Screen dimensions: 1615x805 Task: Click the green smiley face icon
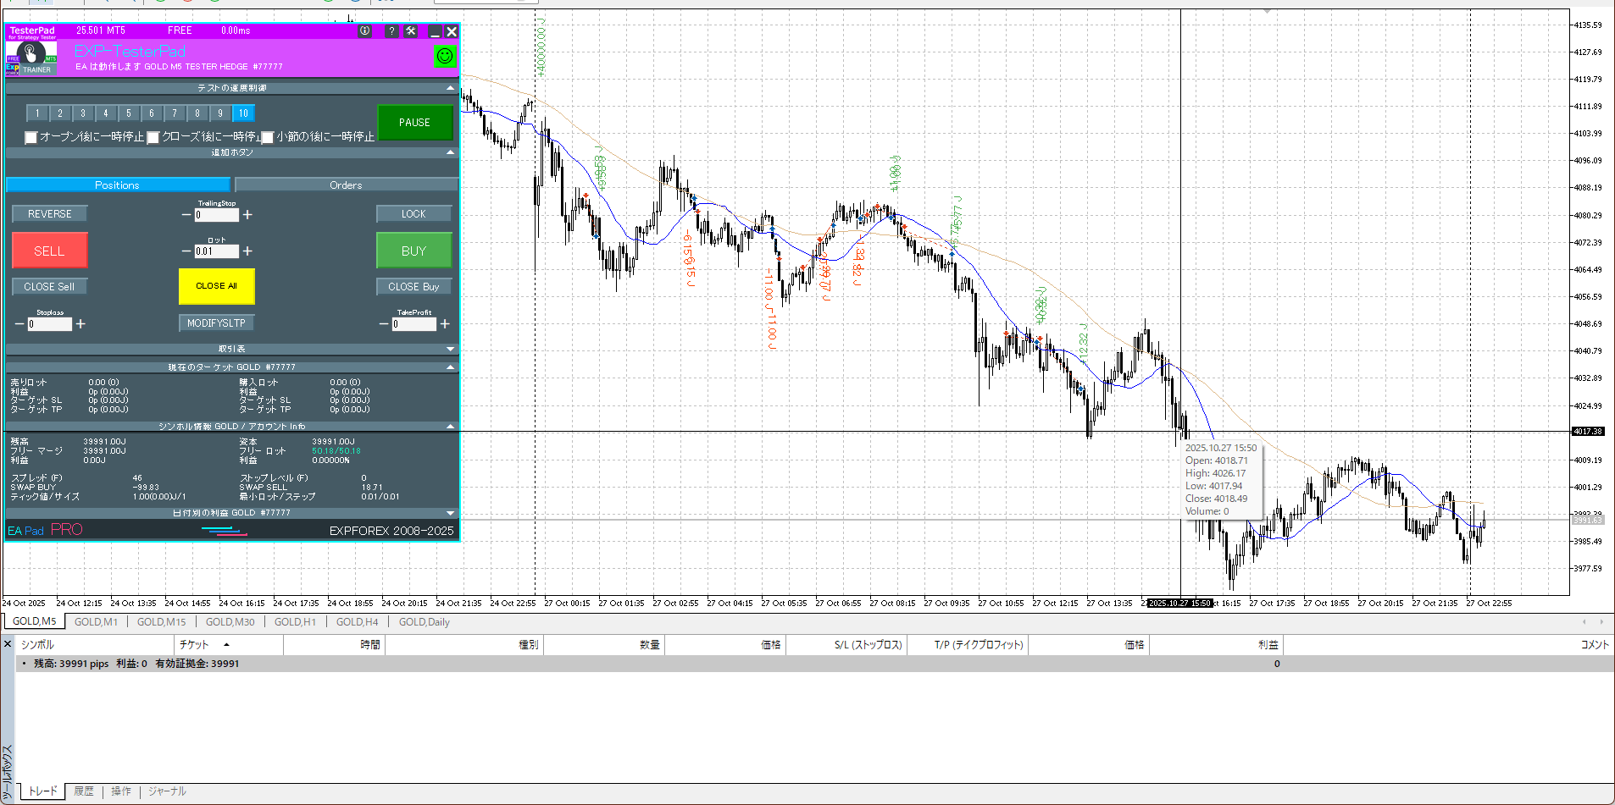click(444, 56)
